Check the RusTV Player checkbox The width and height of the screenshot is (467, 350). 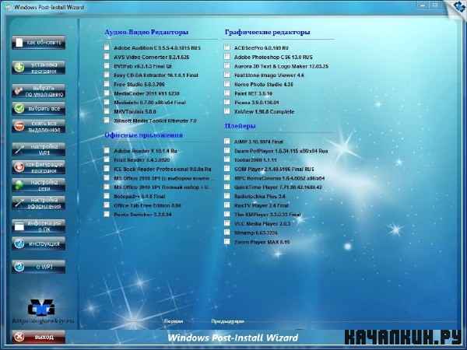pyautogui.click(x=227, y=205)
